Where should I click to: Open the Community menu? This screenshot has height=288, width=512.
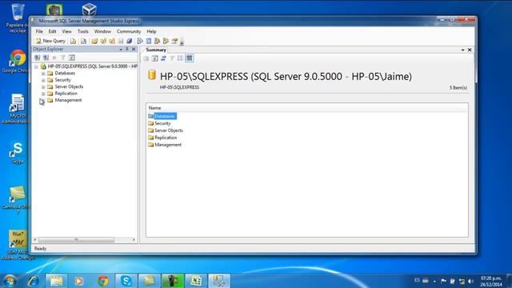pyautogui.click(x=129, y=31)
